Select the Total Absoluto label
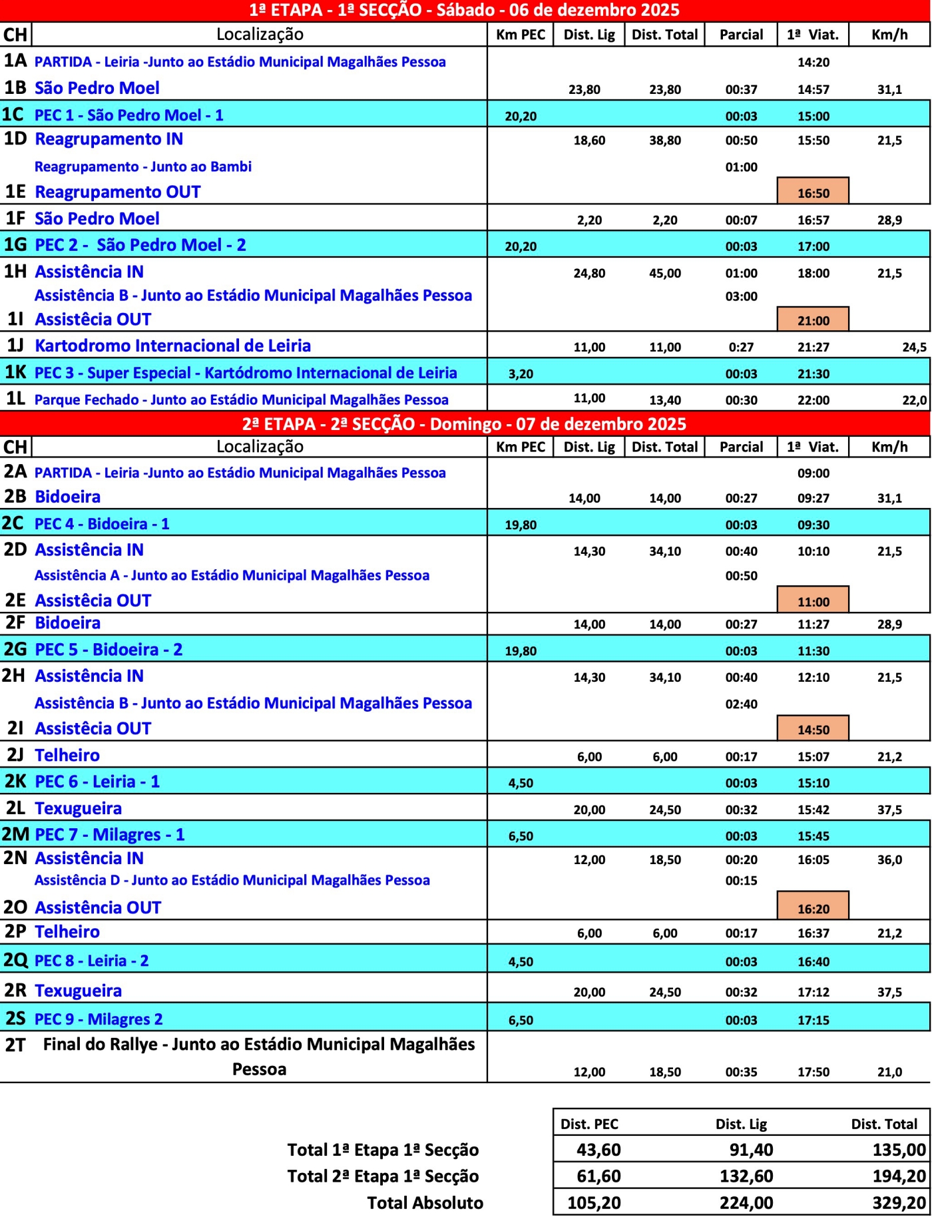Viewport: 932px width, 1217px height. point(425,1202)
